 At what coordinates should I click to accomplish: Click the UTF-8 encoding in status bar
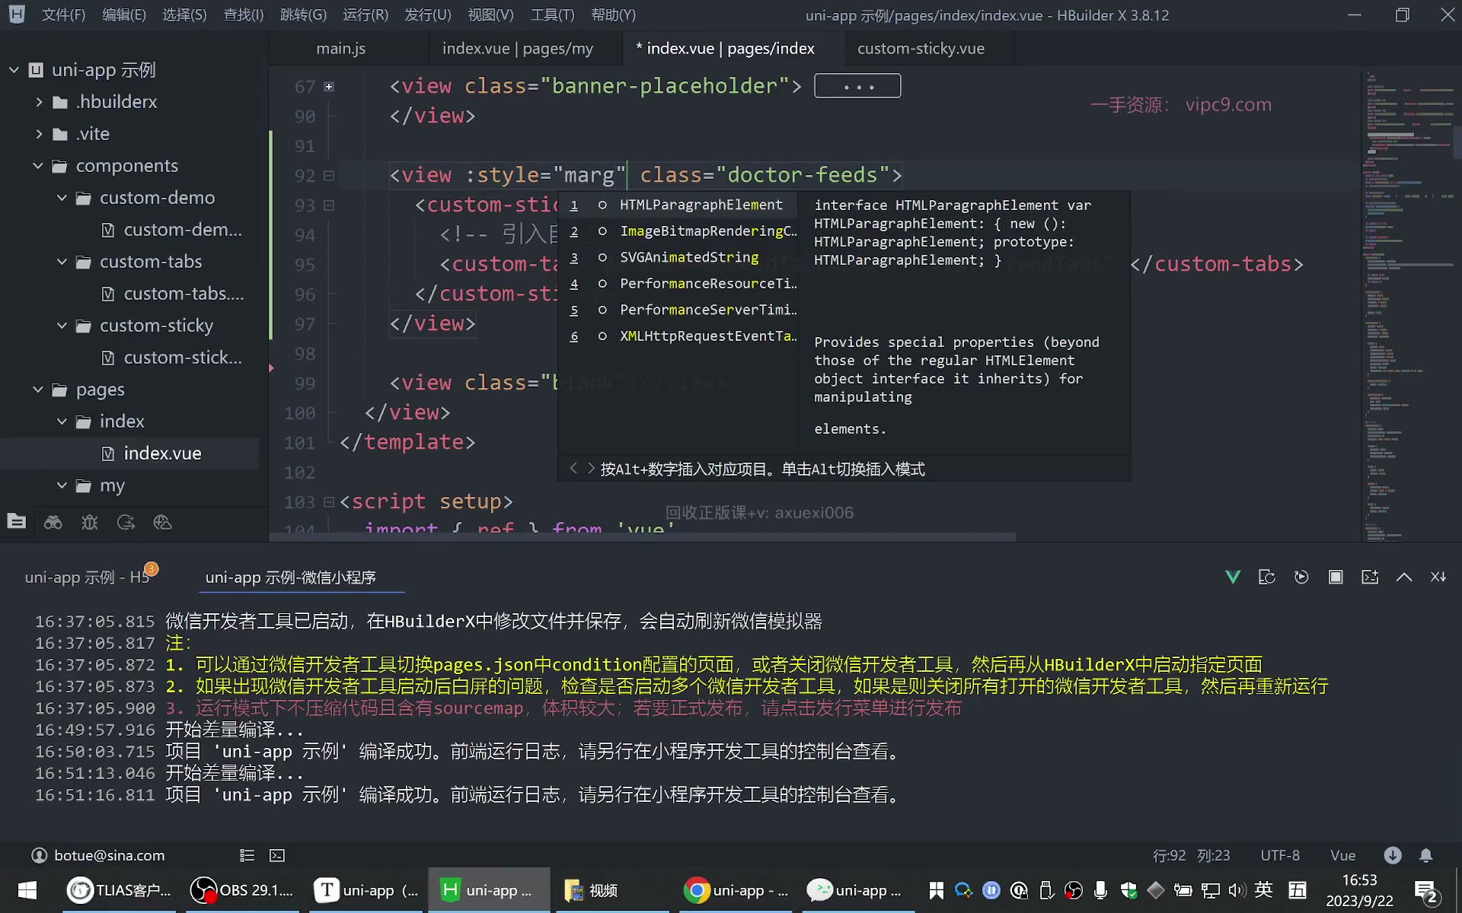click(1280, 855)
